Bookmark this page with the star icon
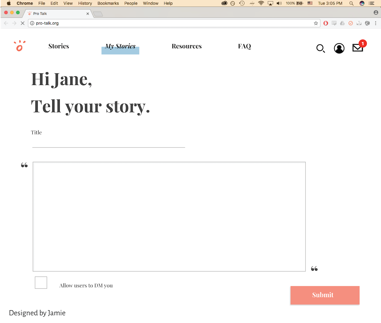The image size is (381, 323). 316,23
